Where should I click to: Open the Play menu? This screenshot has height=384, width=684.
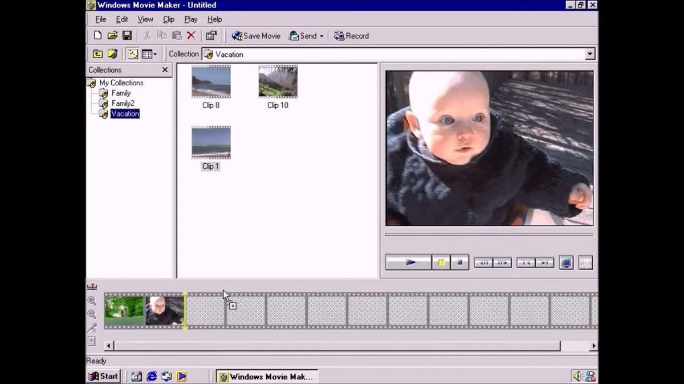[190, 19]
